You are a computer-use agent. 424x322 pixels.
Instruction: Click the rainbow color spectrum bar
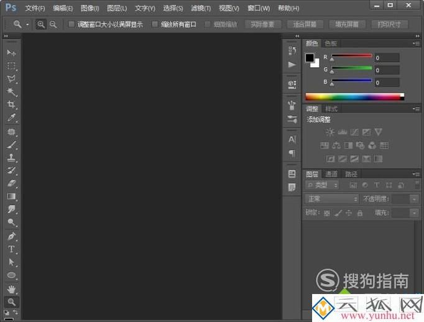pyautogui.click(x=354, y=96)
